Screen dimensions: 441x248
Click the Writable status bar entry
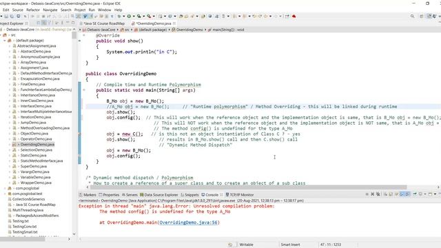246,245
